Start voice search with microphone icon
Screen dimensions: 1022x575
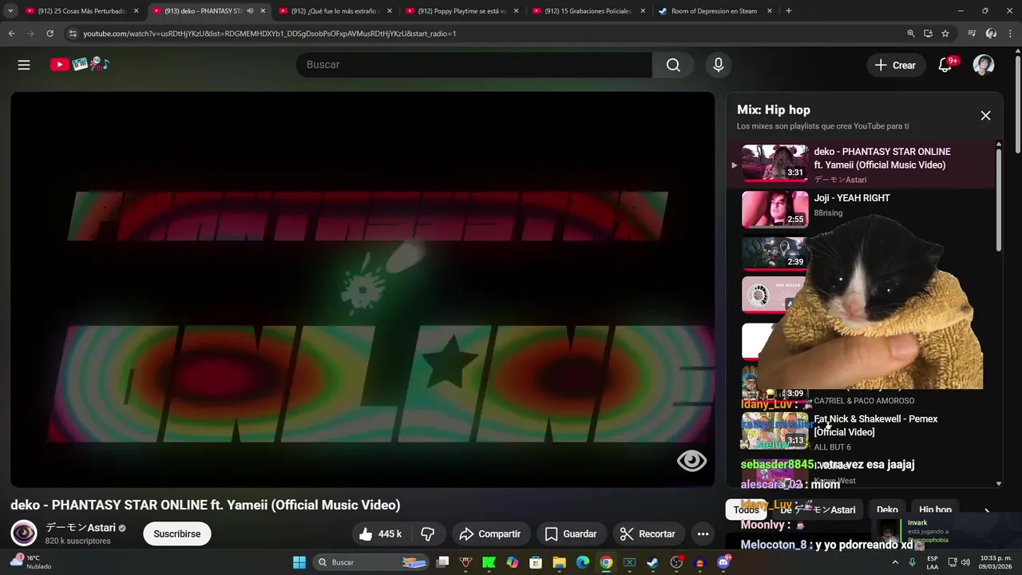719,65
